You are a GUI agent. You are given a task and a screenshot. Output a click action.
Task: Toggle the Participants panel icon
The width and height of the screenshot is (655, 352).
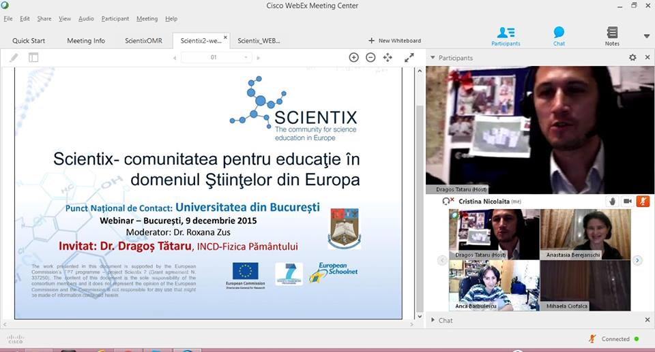coord(506,36)
